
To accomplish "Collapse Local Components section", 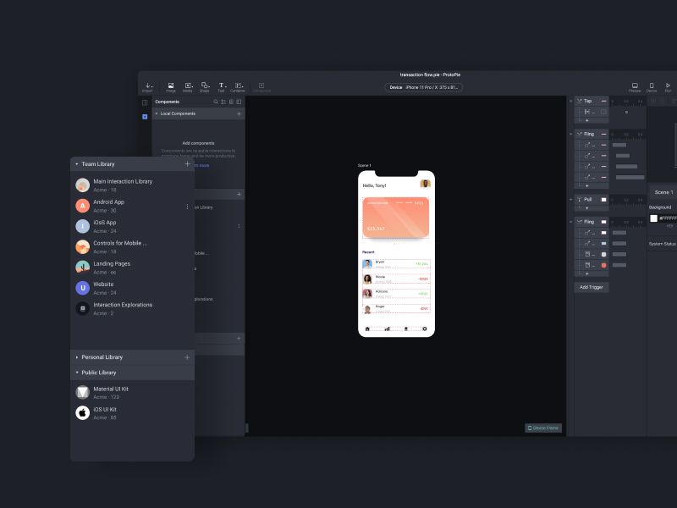I will (157, 113).
